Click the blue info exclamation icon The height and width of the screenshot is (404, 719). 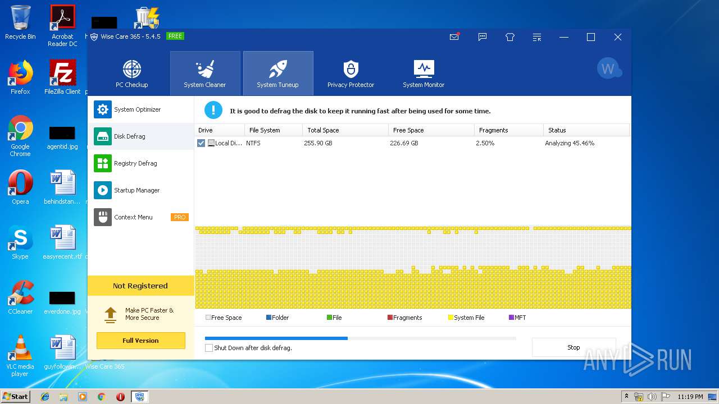pos(213,110)
